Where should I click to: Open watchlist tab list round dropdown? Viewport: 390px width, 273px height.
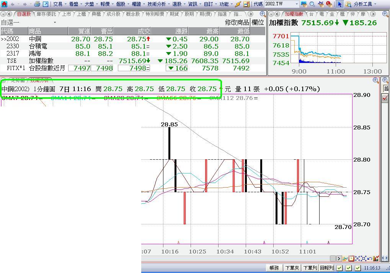pyautogui.click(x=3, y=14)
